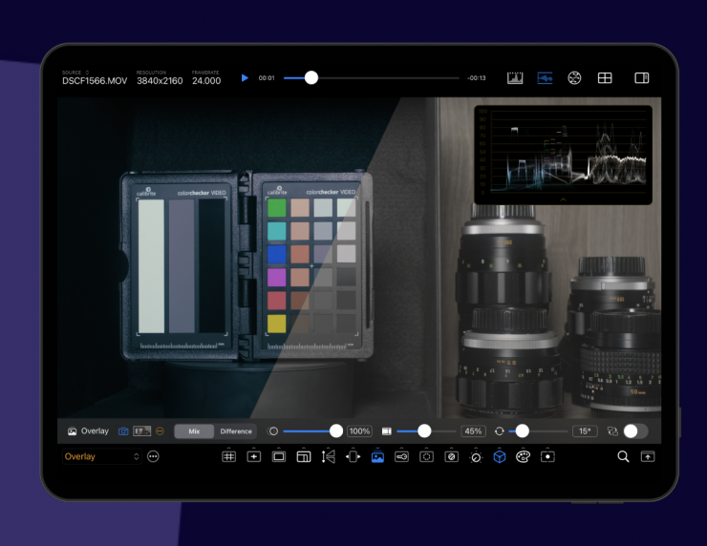Select the 3D LUT cube icon

[499, 457]
